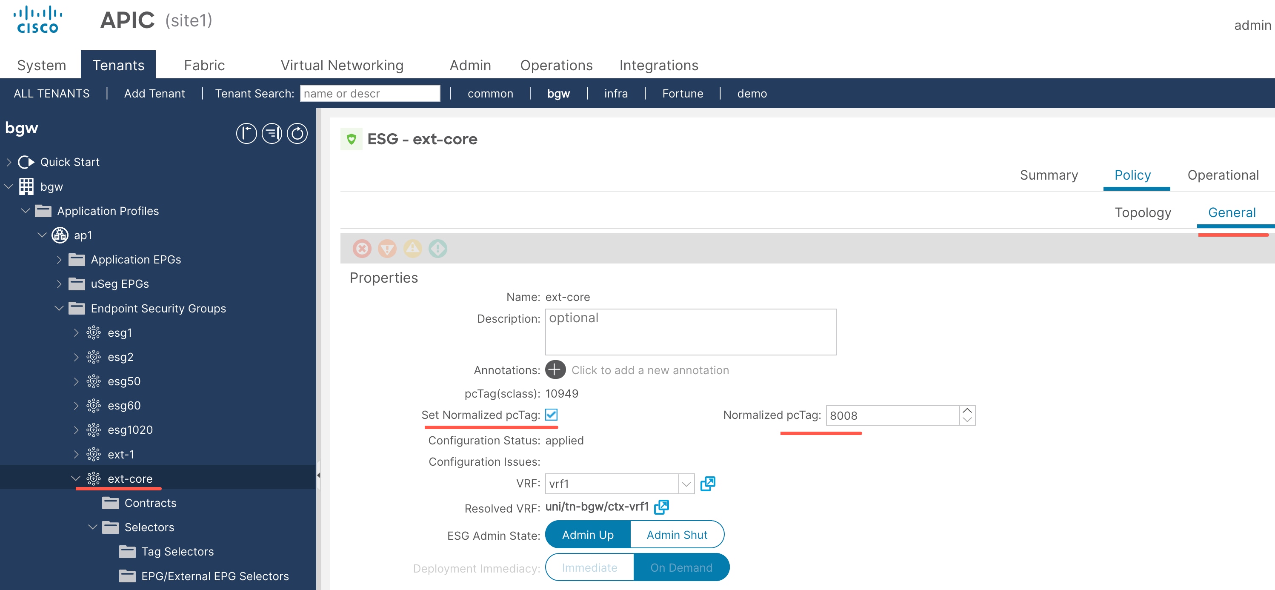The image size is (1275, 590).
Task: Decrease the Normalized pcTag stepper value
Action: pyautogui.click(x=968, y=420)
